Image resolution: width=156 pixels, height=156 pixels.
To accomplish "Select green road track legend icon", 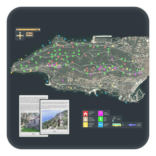I will click(x=101, y=119).
